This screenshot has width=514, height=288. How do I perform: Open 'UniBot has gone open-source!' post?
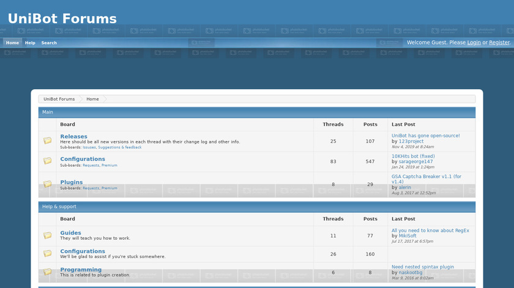425,135
